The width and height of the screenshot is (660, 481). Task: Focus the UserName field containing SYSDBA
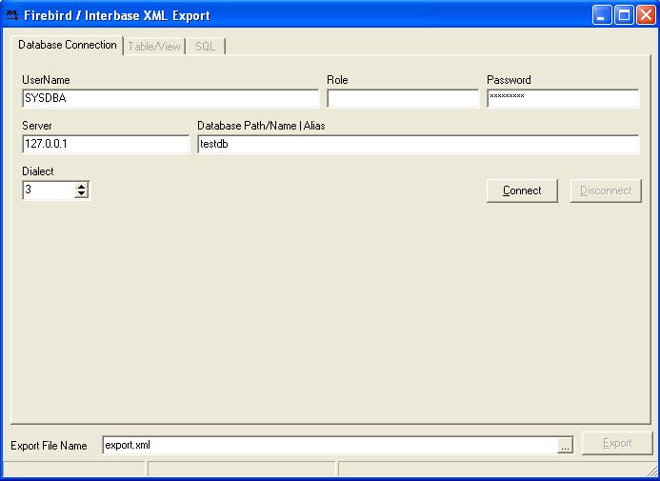(x=170, y=98)
